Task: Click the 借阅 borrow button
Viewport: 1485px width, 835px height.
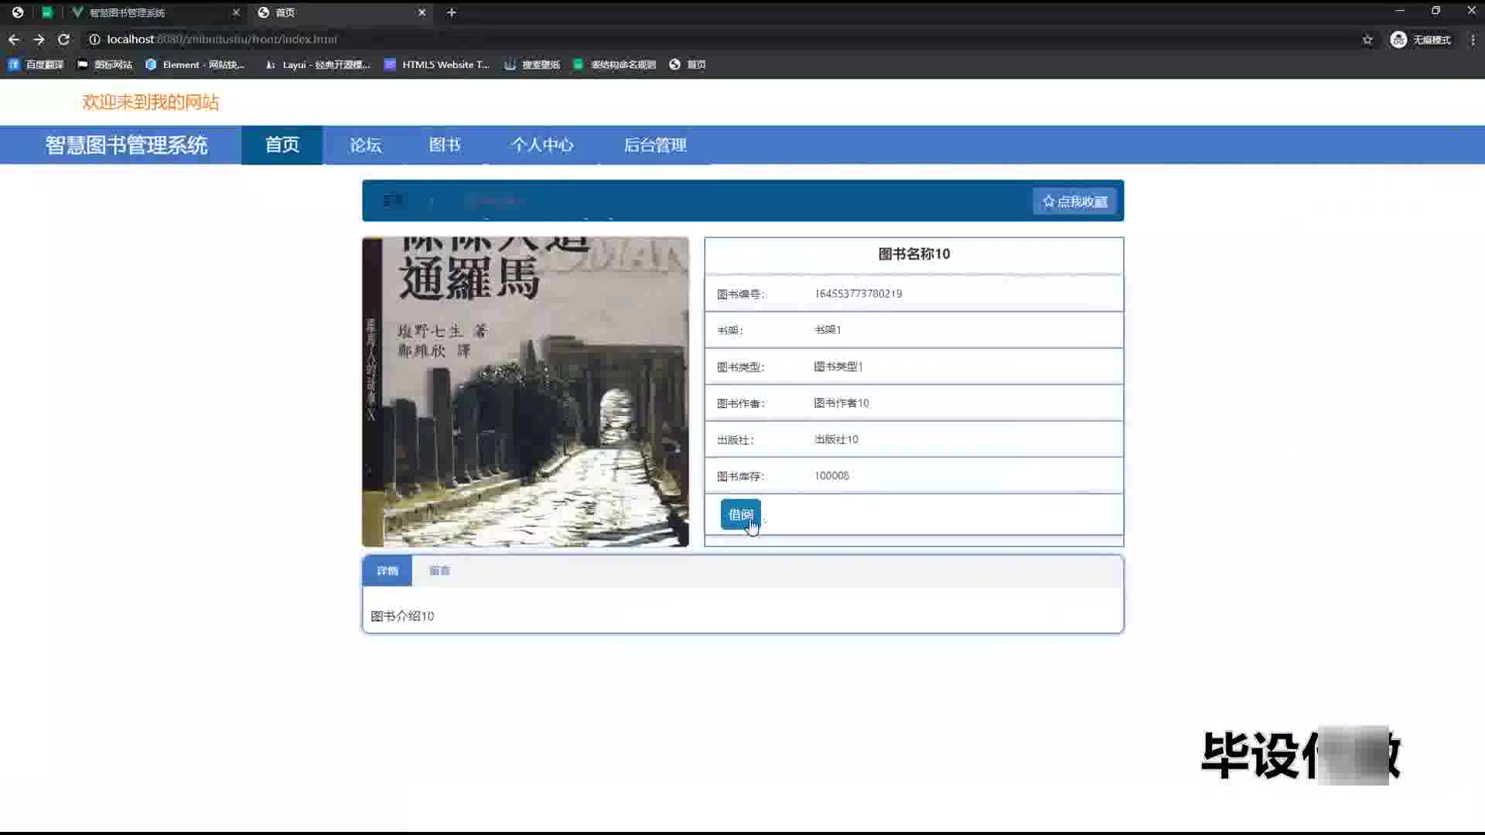Action: (x=740, y=515)
